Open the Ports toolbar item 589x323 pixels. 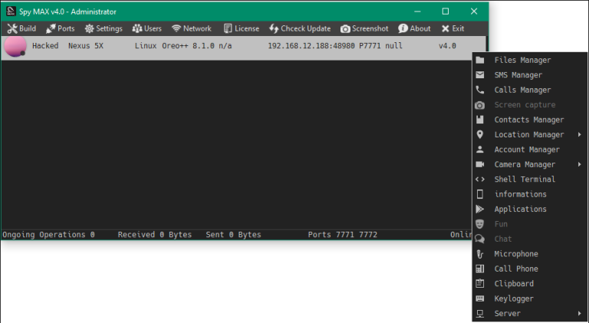pyautogui.click(x=60, y=28)
